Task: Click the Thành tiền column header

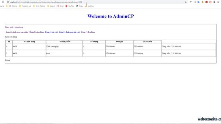Action: 147,42
